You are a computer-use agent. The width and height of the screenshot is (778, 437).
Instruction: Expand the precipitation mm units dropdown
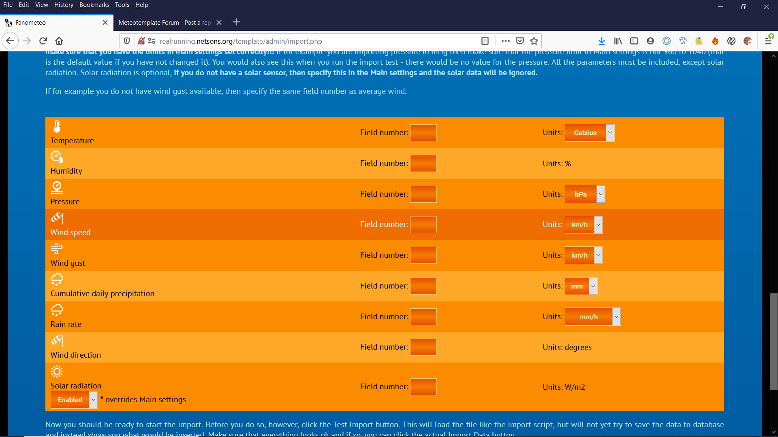[x=581, y=286]
